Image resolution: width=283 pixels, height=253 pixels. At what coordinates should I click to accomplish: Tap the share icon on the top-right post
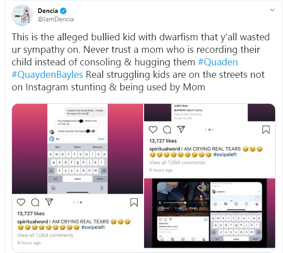pos(182,129)
